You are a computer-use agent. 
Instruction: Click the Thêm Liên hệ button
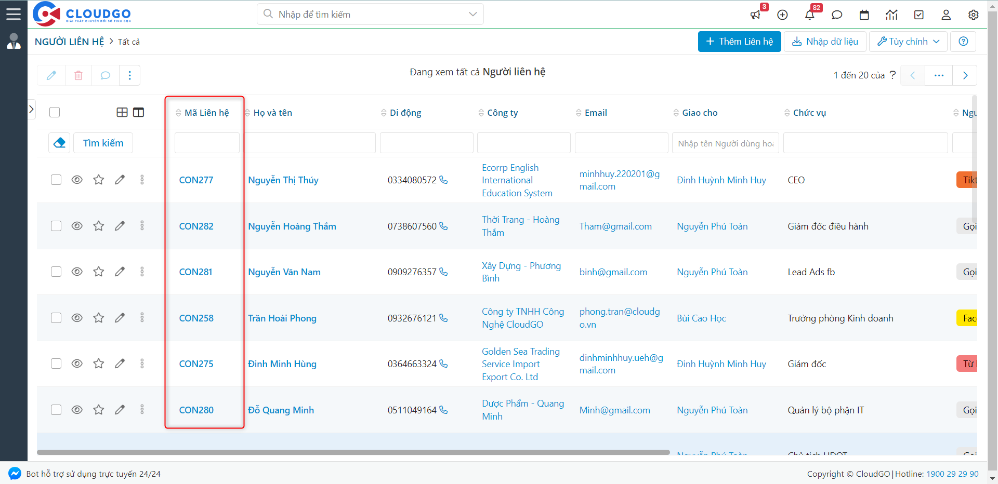tap(739, 42)
